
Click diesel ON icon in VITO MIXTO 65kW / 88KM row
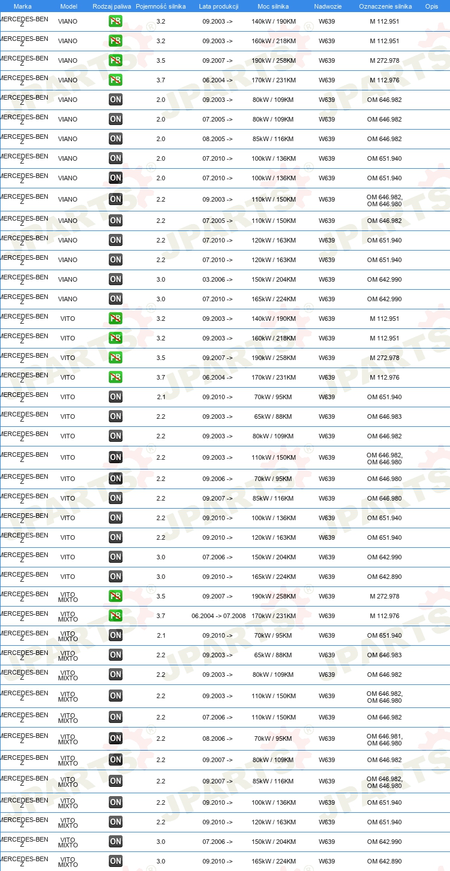click(116, 655)
